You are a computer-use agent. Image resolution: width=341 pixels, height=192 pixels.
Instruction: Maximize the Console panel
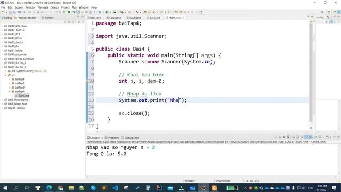point(338,137)
